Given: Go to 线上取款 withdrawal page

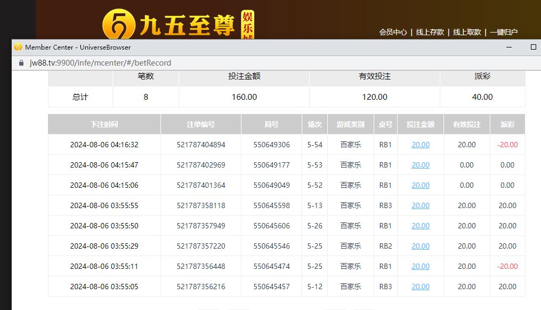Looking at the screenshot, I should 467,32.
